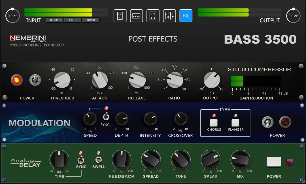Click the MODULATION panel title

coord(39,123)
